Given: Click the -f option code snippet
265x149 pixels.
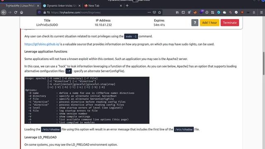Looking at the screenshot, I should pyautogui.click(x=69, y=71).
